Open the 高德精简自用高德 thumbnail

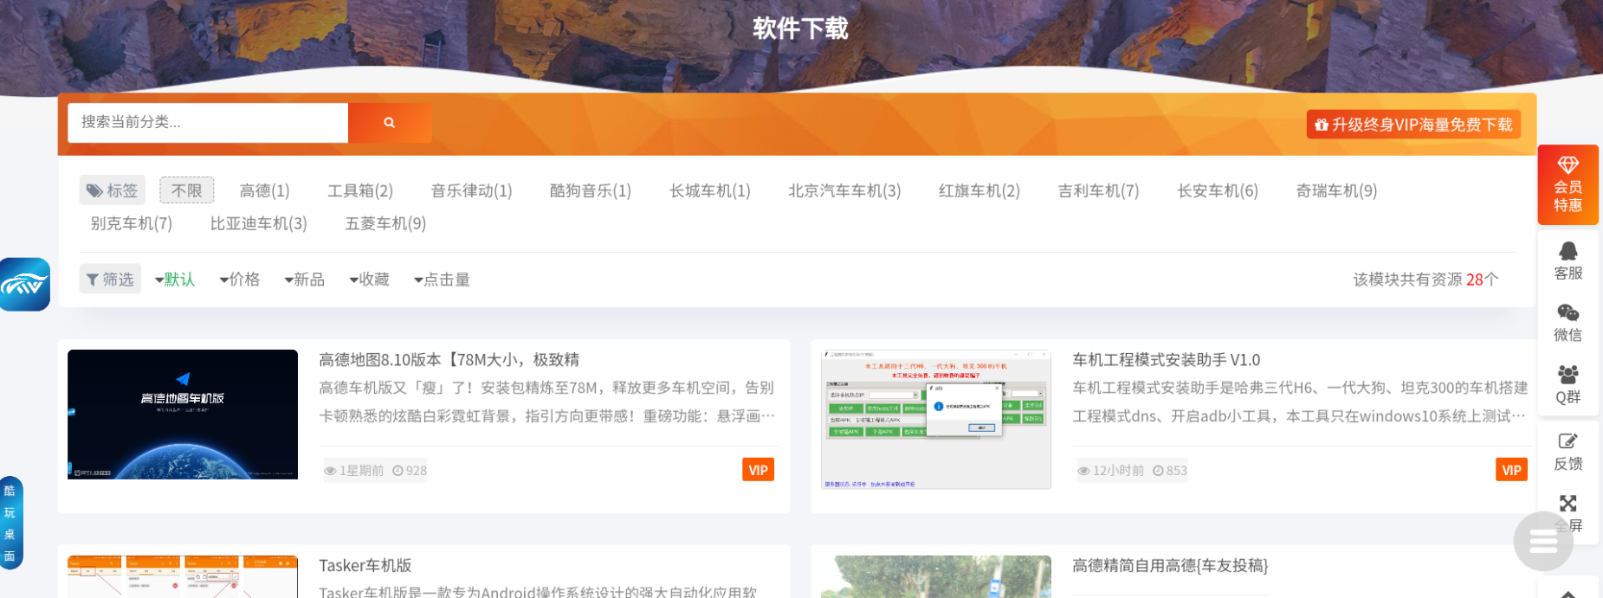coord(936,576)
